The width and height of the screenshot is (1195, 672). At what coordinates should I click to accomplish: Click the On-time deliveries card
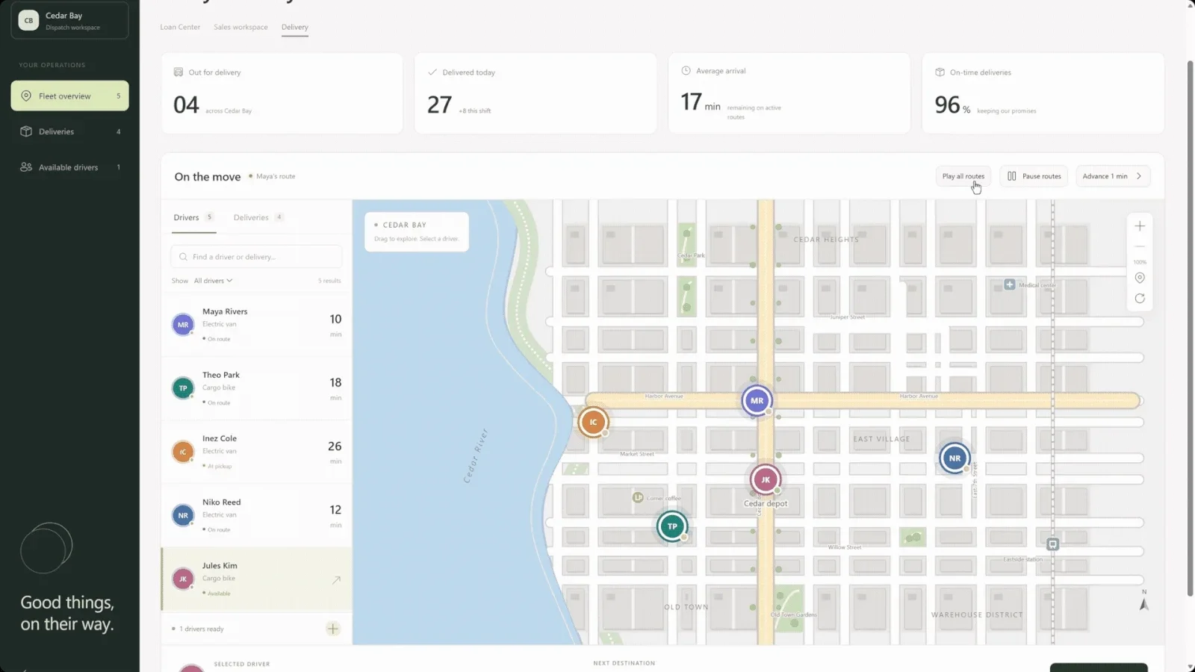1043,93
